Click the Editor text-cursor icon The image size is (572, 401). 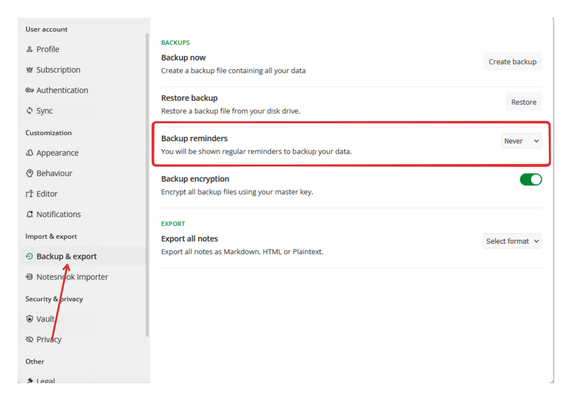click(x=29, y=194)
